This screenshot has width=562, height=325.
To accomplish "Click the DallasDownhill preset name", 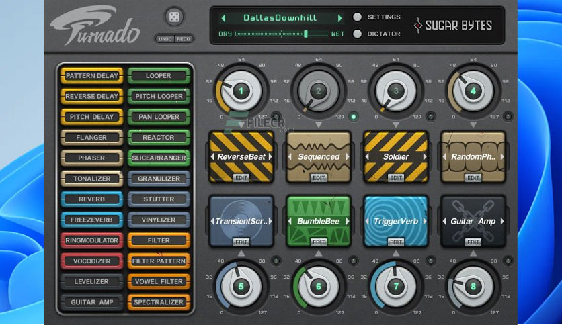I will (x=280, y=18).
